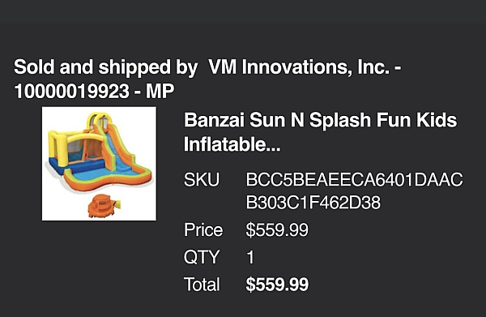This screenshot has width=486, height=317.
Task: Click the VM Innovations, Inc. seller name
Action: (x=299, y=67)
